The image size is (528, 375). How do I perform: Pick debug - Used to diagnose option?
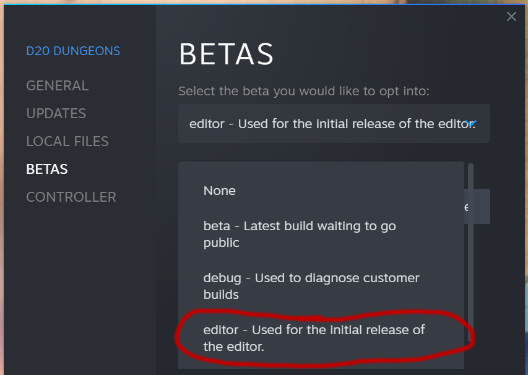[321, 286]
